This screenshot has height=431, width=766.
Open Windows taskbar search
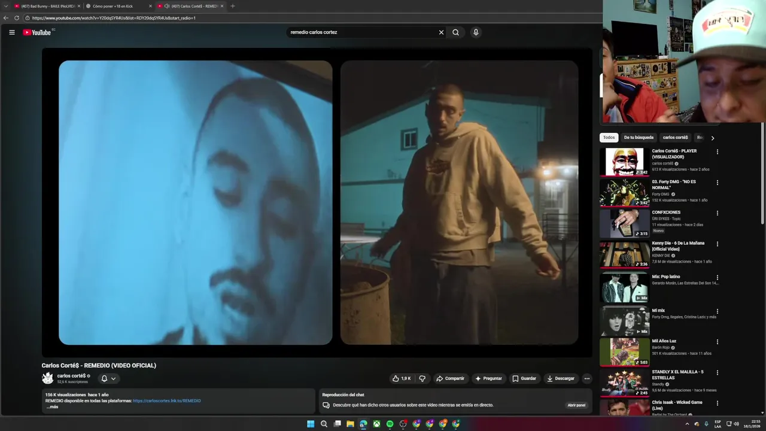click(x=324, y=424)
